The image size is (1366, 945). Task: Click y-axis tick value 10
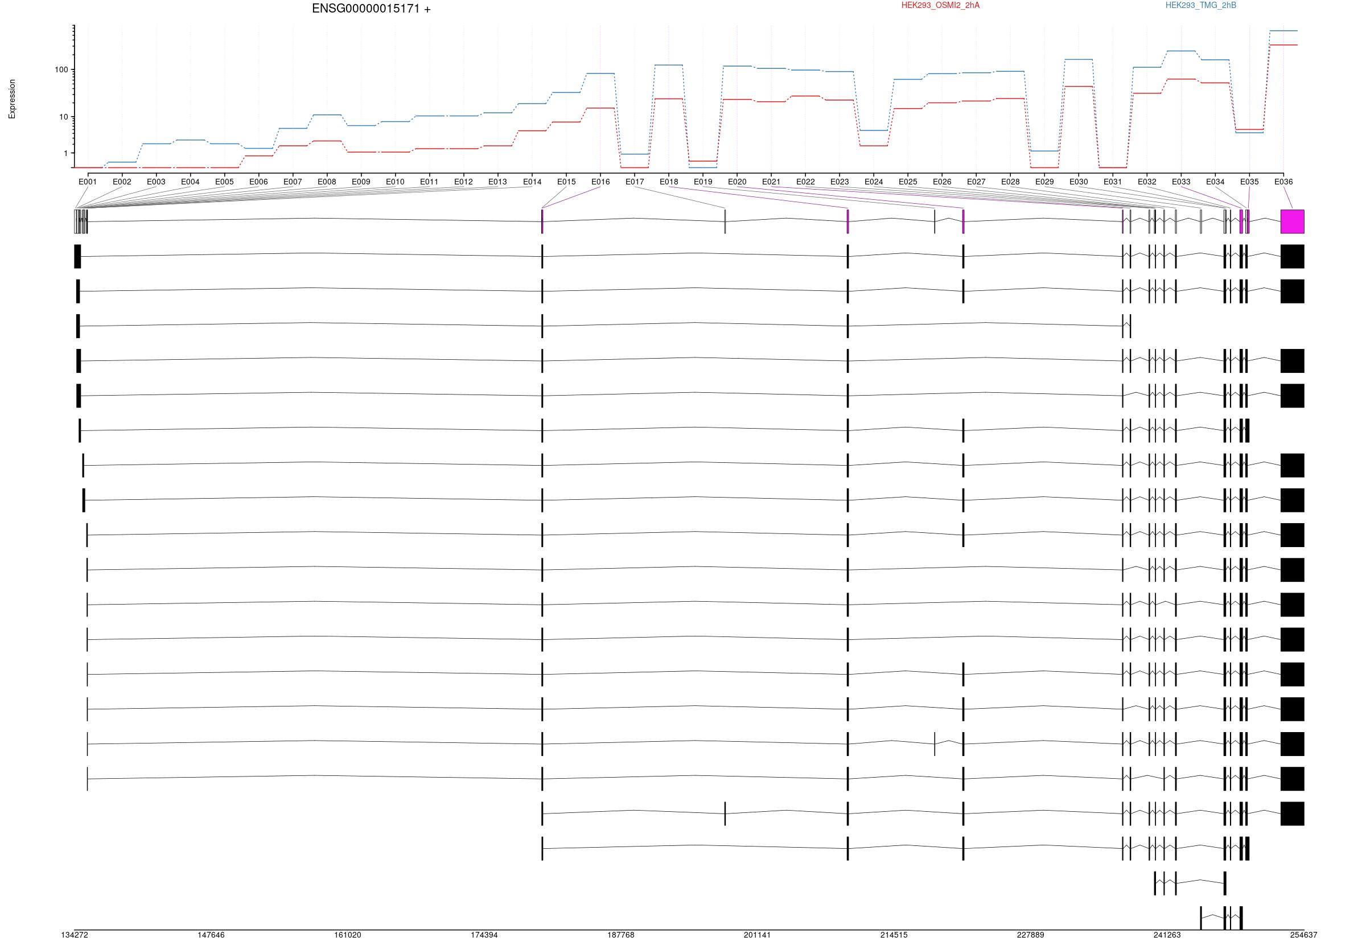(x=64, y=117)
